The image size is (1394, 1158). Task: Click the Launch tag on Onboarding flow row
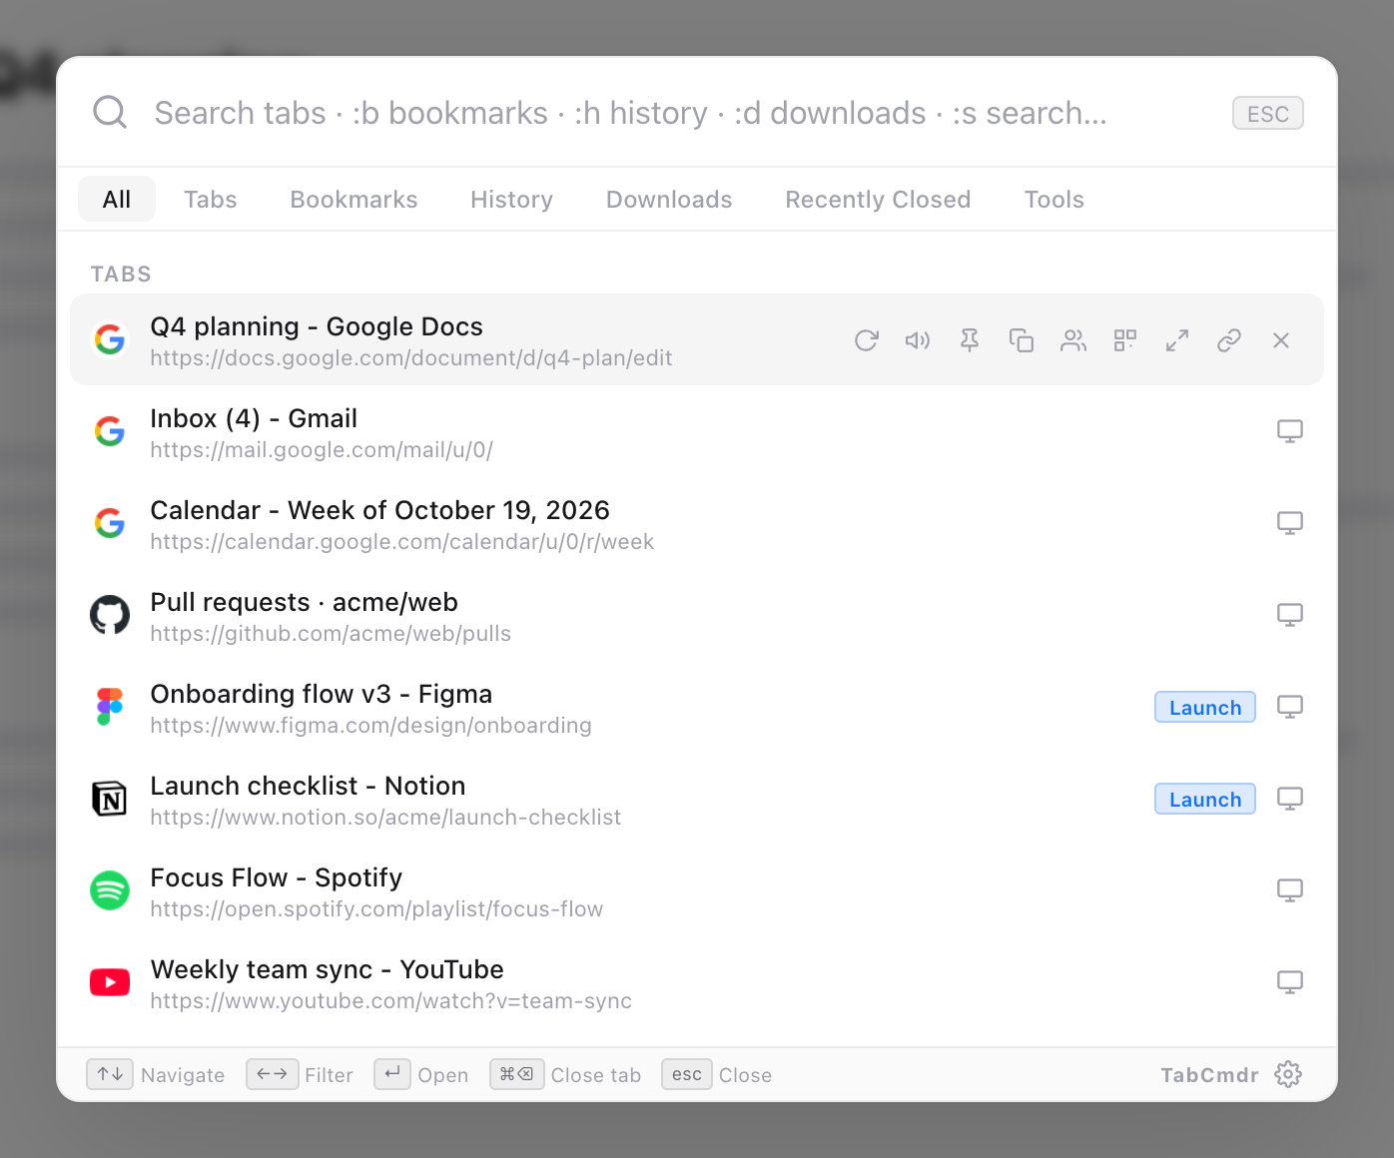coord(1205,707)
